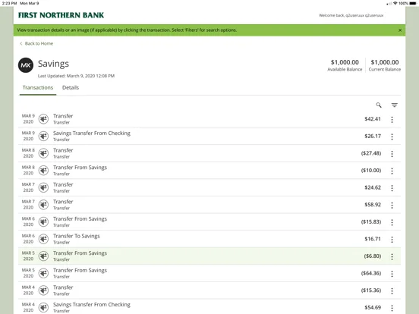Click the ($64.36) transaction amount
The image size is (419, 314).
tap(371, 273)
